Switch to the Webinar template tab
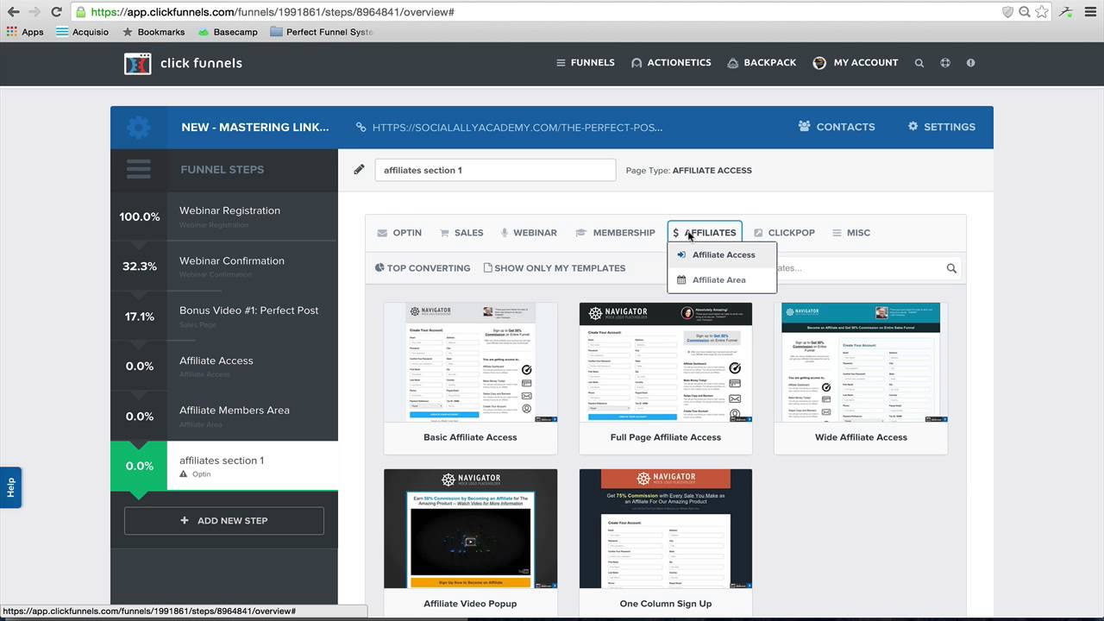Image resolution: width=1104 pixels, height=621 pixels. (528, 233)
